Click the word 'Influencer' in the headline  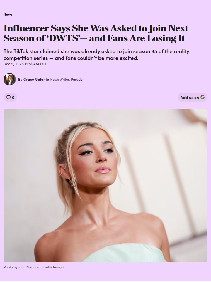26,28
